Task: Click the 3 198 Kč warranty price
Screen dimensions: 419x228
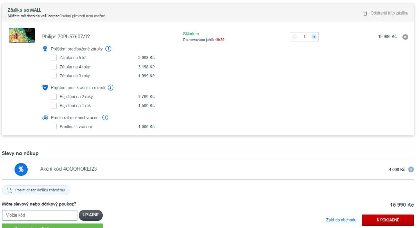Action: (x=147, y=67)
